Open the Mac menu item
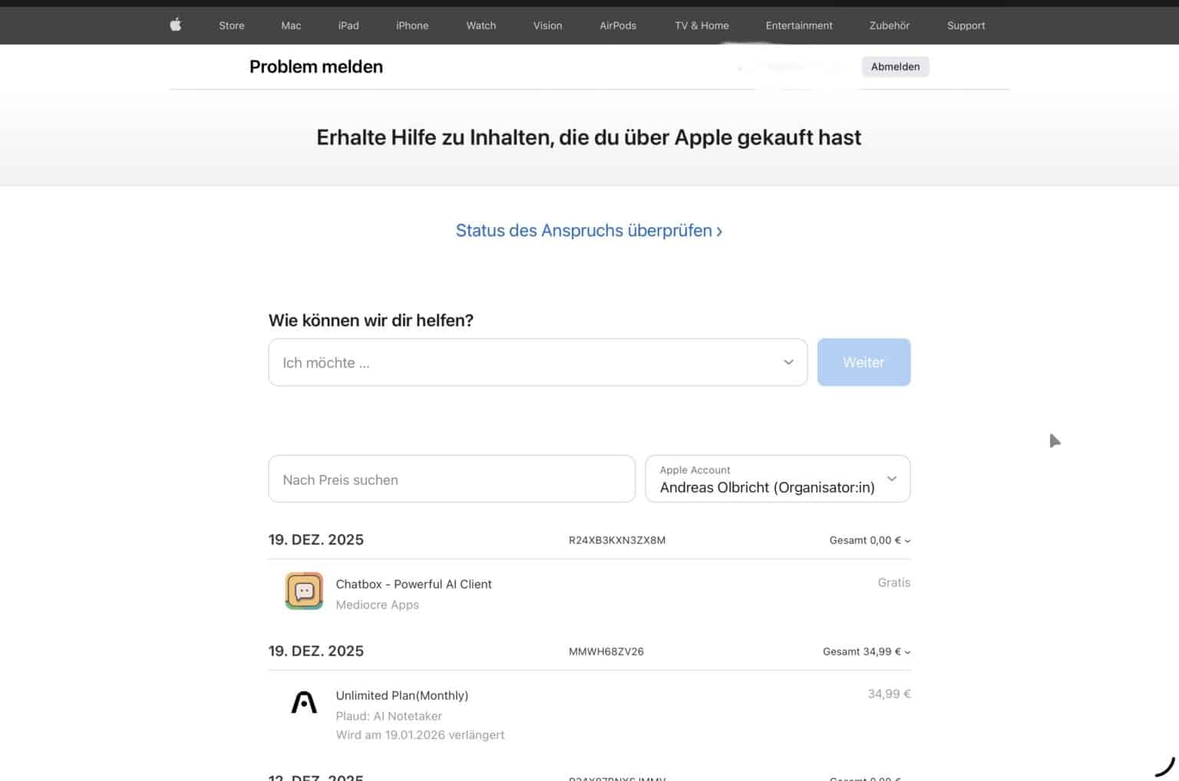Image resolution: width=1179 pixels, height=781 pixels. (x=291, y=25)
